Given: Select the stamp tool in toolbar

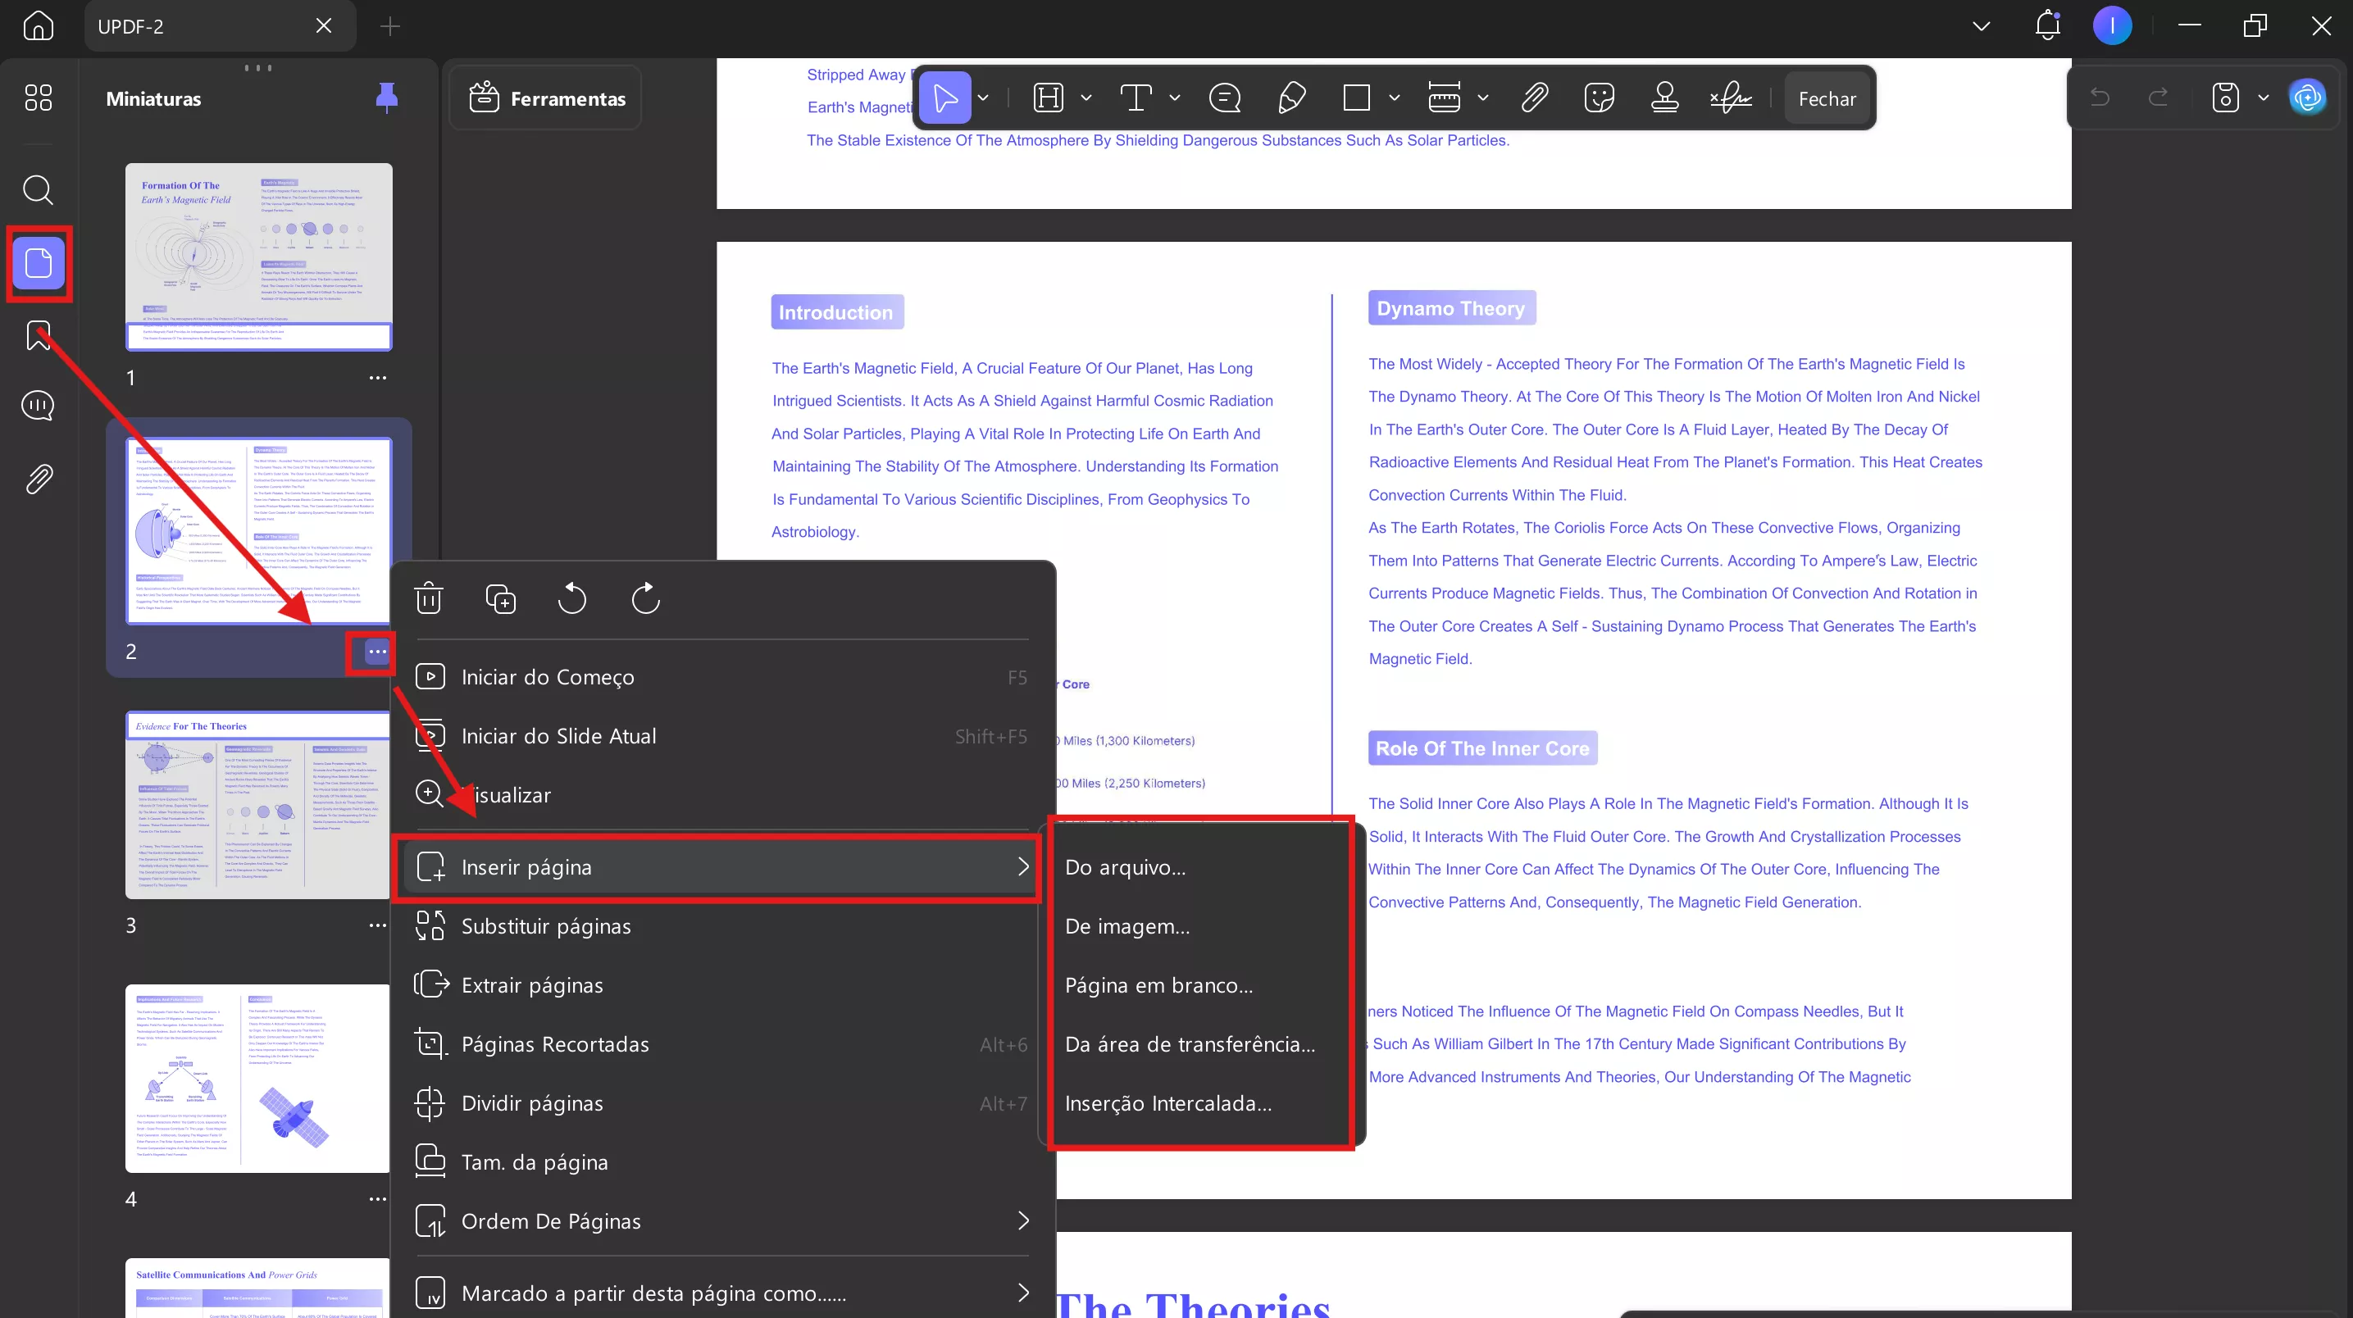Looking at the screenshot, I should pos(1664,98).
